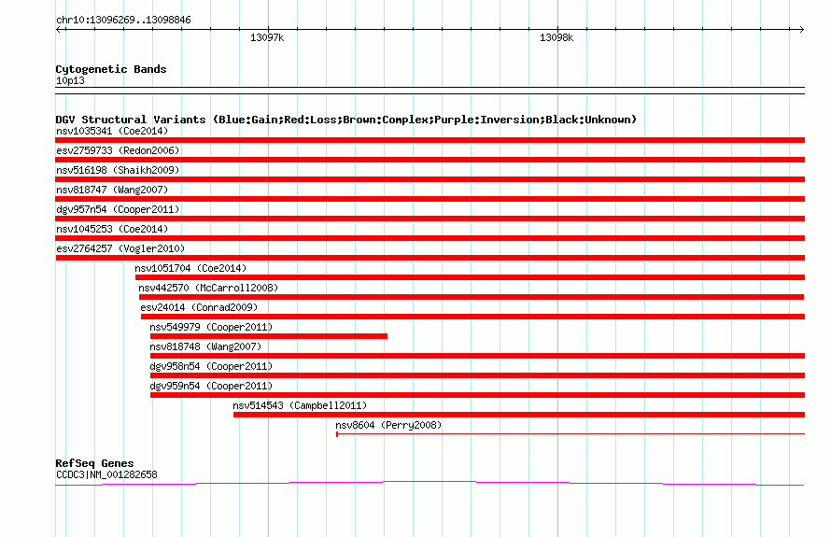Select the red bar under nsv1051704
This screenshot has width=831, height=537.
(470, 277)
